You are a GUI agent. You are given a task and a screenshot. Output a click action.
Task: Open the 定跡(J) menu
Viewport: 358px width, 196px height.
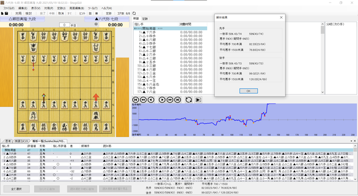pos(62,8)
